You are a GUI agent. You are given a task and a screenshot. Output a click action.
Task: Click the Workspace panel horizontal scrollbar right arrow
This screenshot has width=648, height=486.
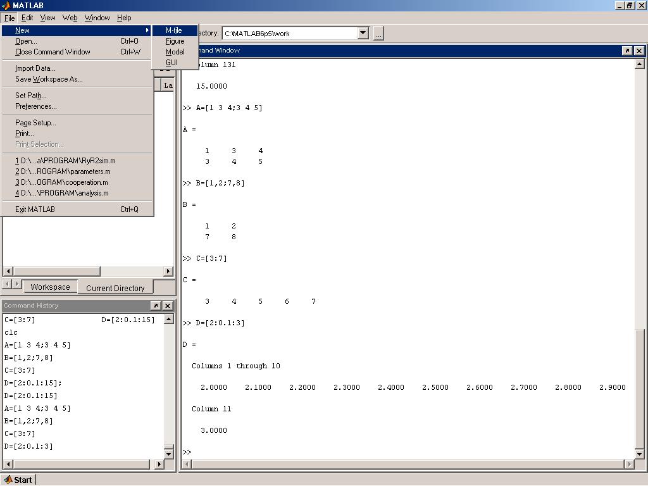pyautogui.click(x=168, y=271)
